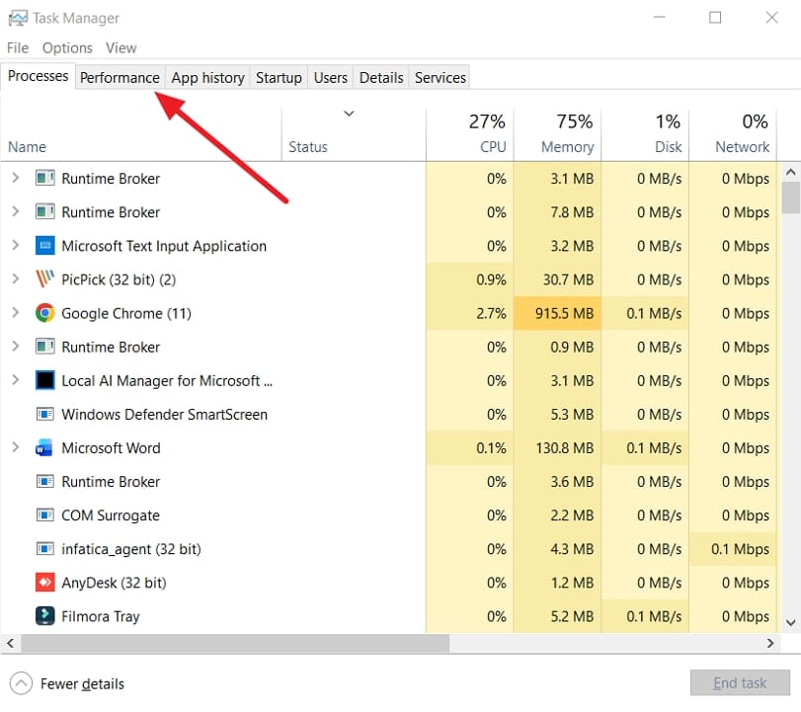
Task: Click the Microsoft Word icon
Action: coord(45,447)
